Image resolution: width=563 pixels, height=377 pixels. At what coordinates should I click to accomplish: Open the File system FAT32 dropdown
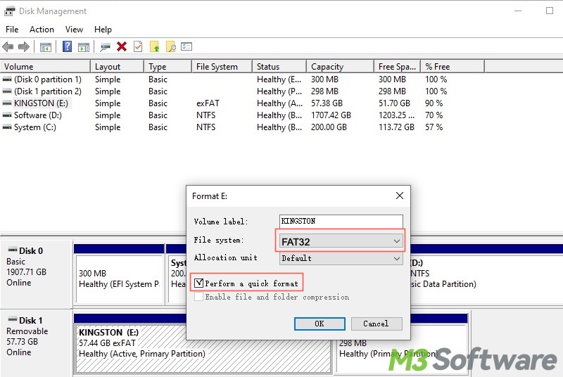tap(341, 241)
